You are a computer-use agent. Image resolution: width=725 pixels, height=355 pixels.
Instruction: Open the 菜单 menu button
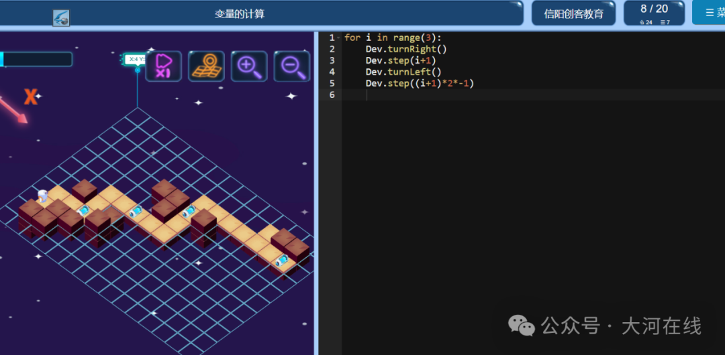(709, 13)
